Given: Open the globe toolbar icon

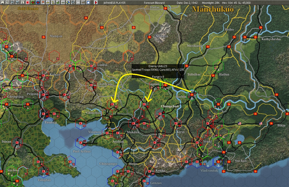Looking at the screenshot, I should point(68,3).
